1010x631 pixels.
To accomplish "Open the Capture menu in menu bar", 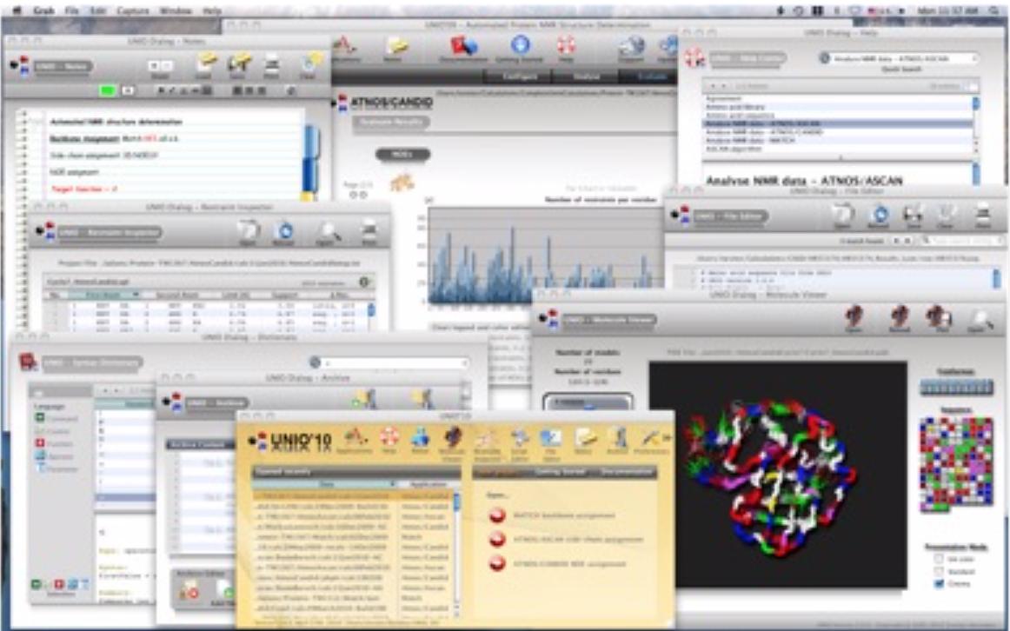I will pos(133,11).
